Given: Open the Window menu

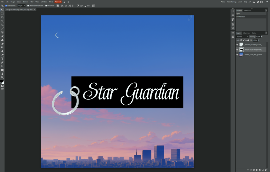Looking at the screenshot, I should pos(44,2).
